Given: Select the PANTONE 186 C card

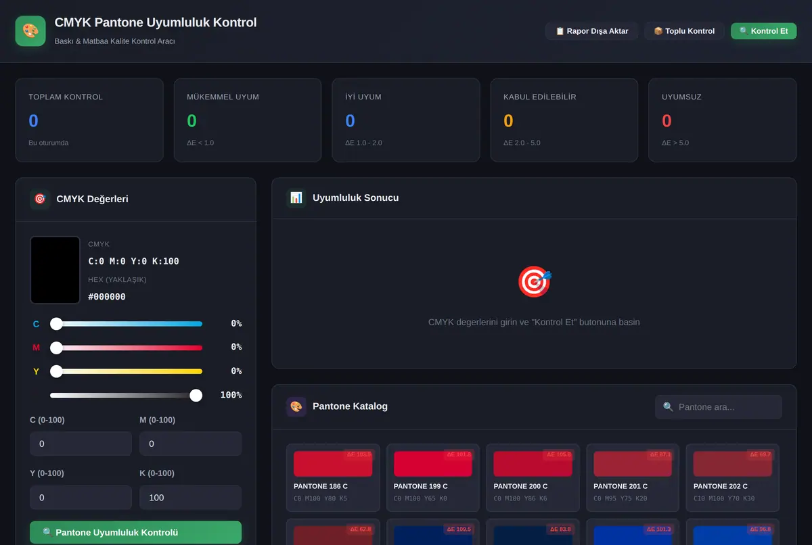Looking at the screenshot, I should point(333,477).
